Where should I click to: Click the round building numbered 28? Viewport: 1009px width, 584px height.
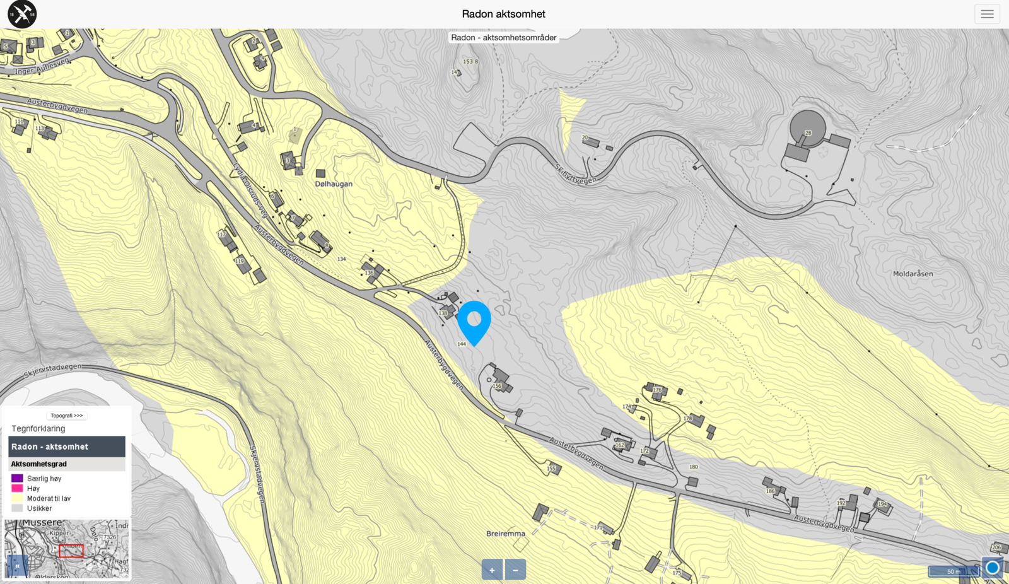point(808,128)
